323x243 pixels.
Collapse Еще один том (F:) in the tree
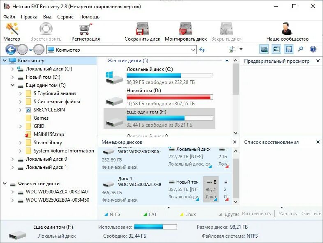click(13, 85)
